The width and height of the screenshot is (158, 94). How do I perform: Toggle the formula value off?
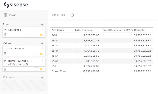pyautogui.click(x=42, y=69)
